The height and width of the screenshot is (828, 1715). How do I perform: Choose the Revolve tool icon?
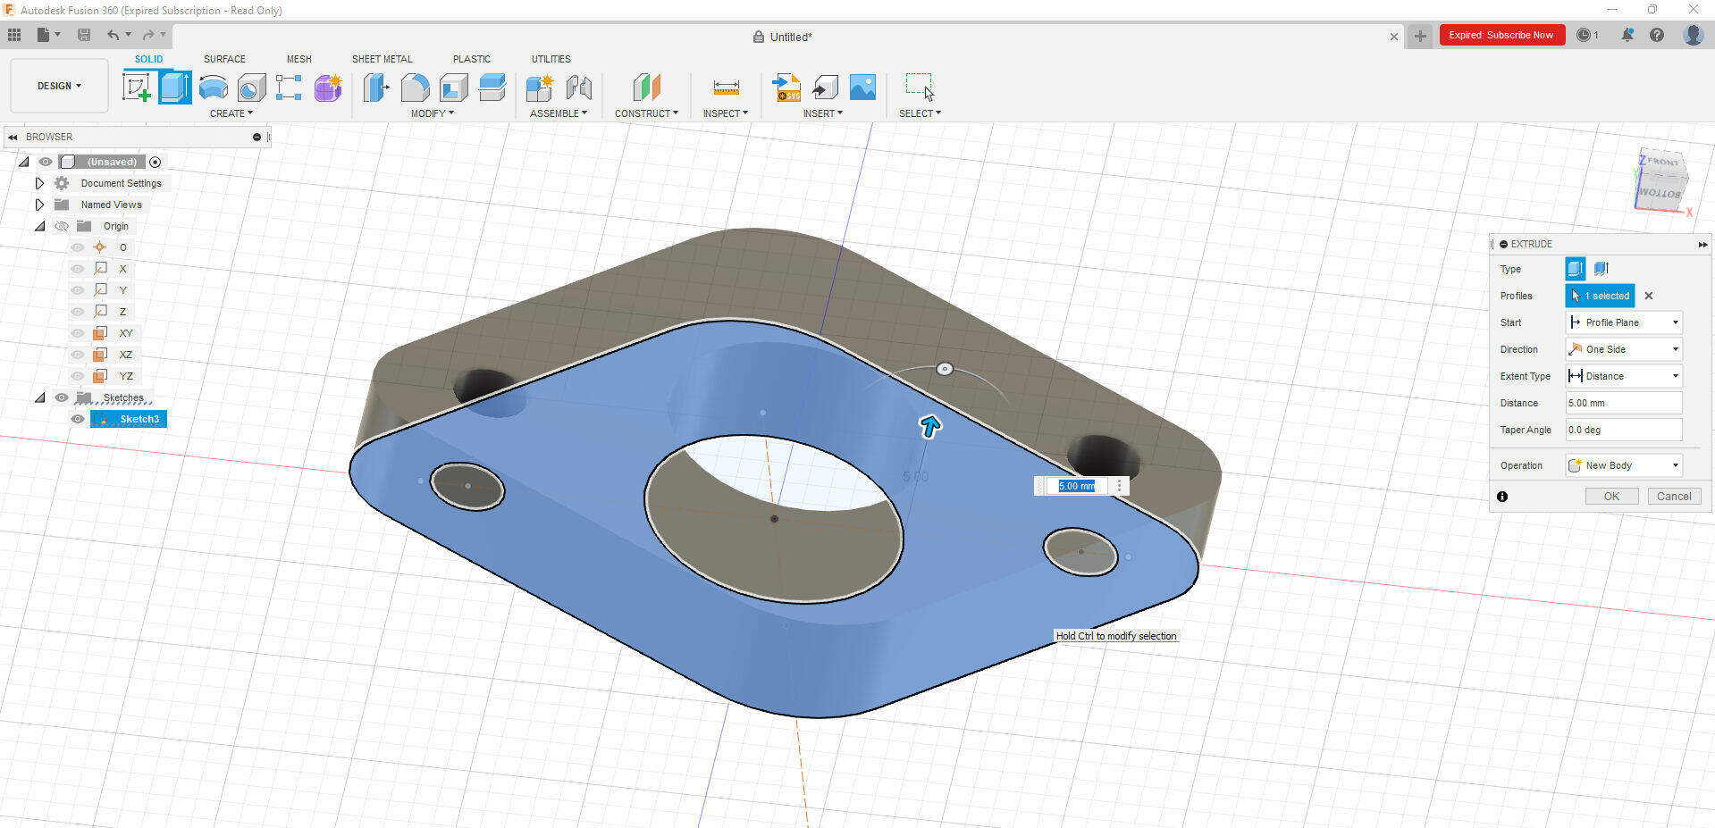tap(214, 88)
